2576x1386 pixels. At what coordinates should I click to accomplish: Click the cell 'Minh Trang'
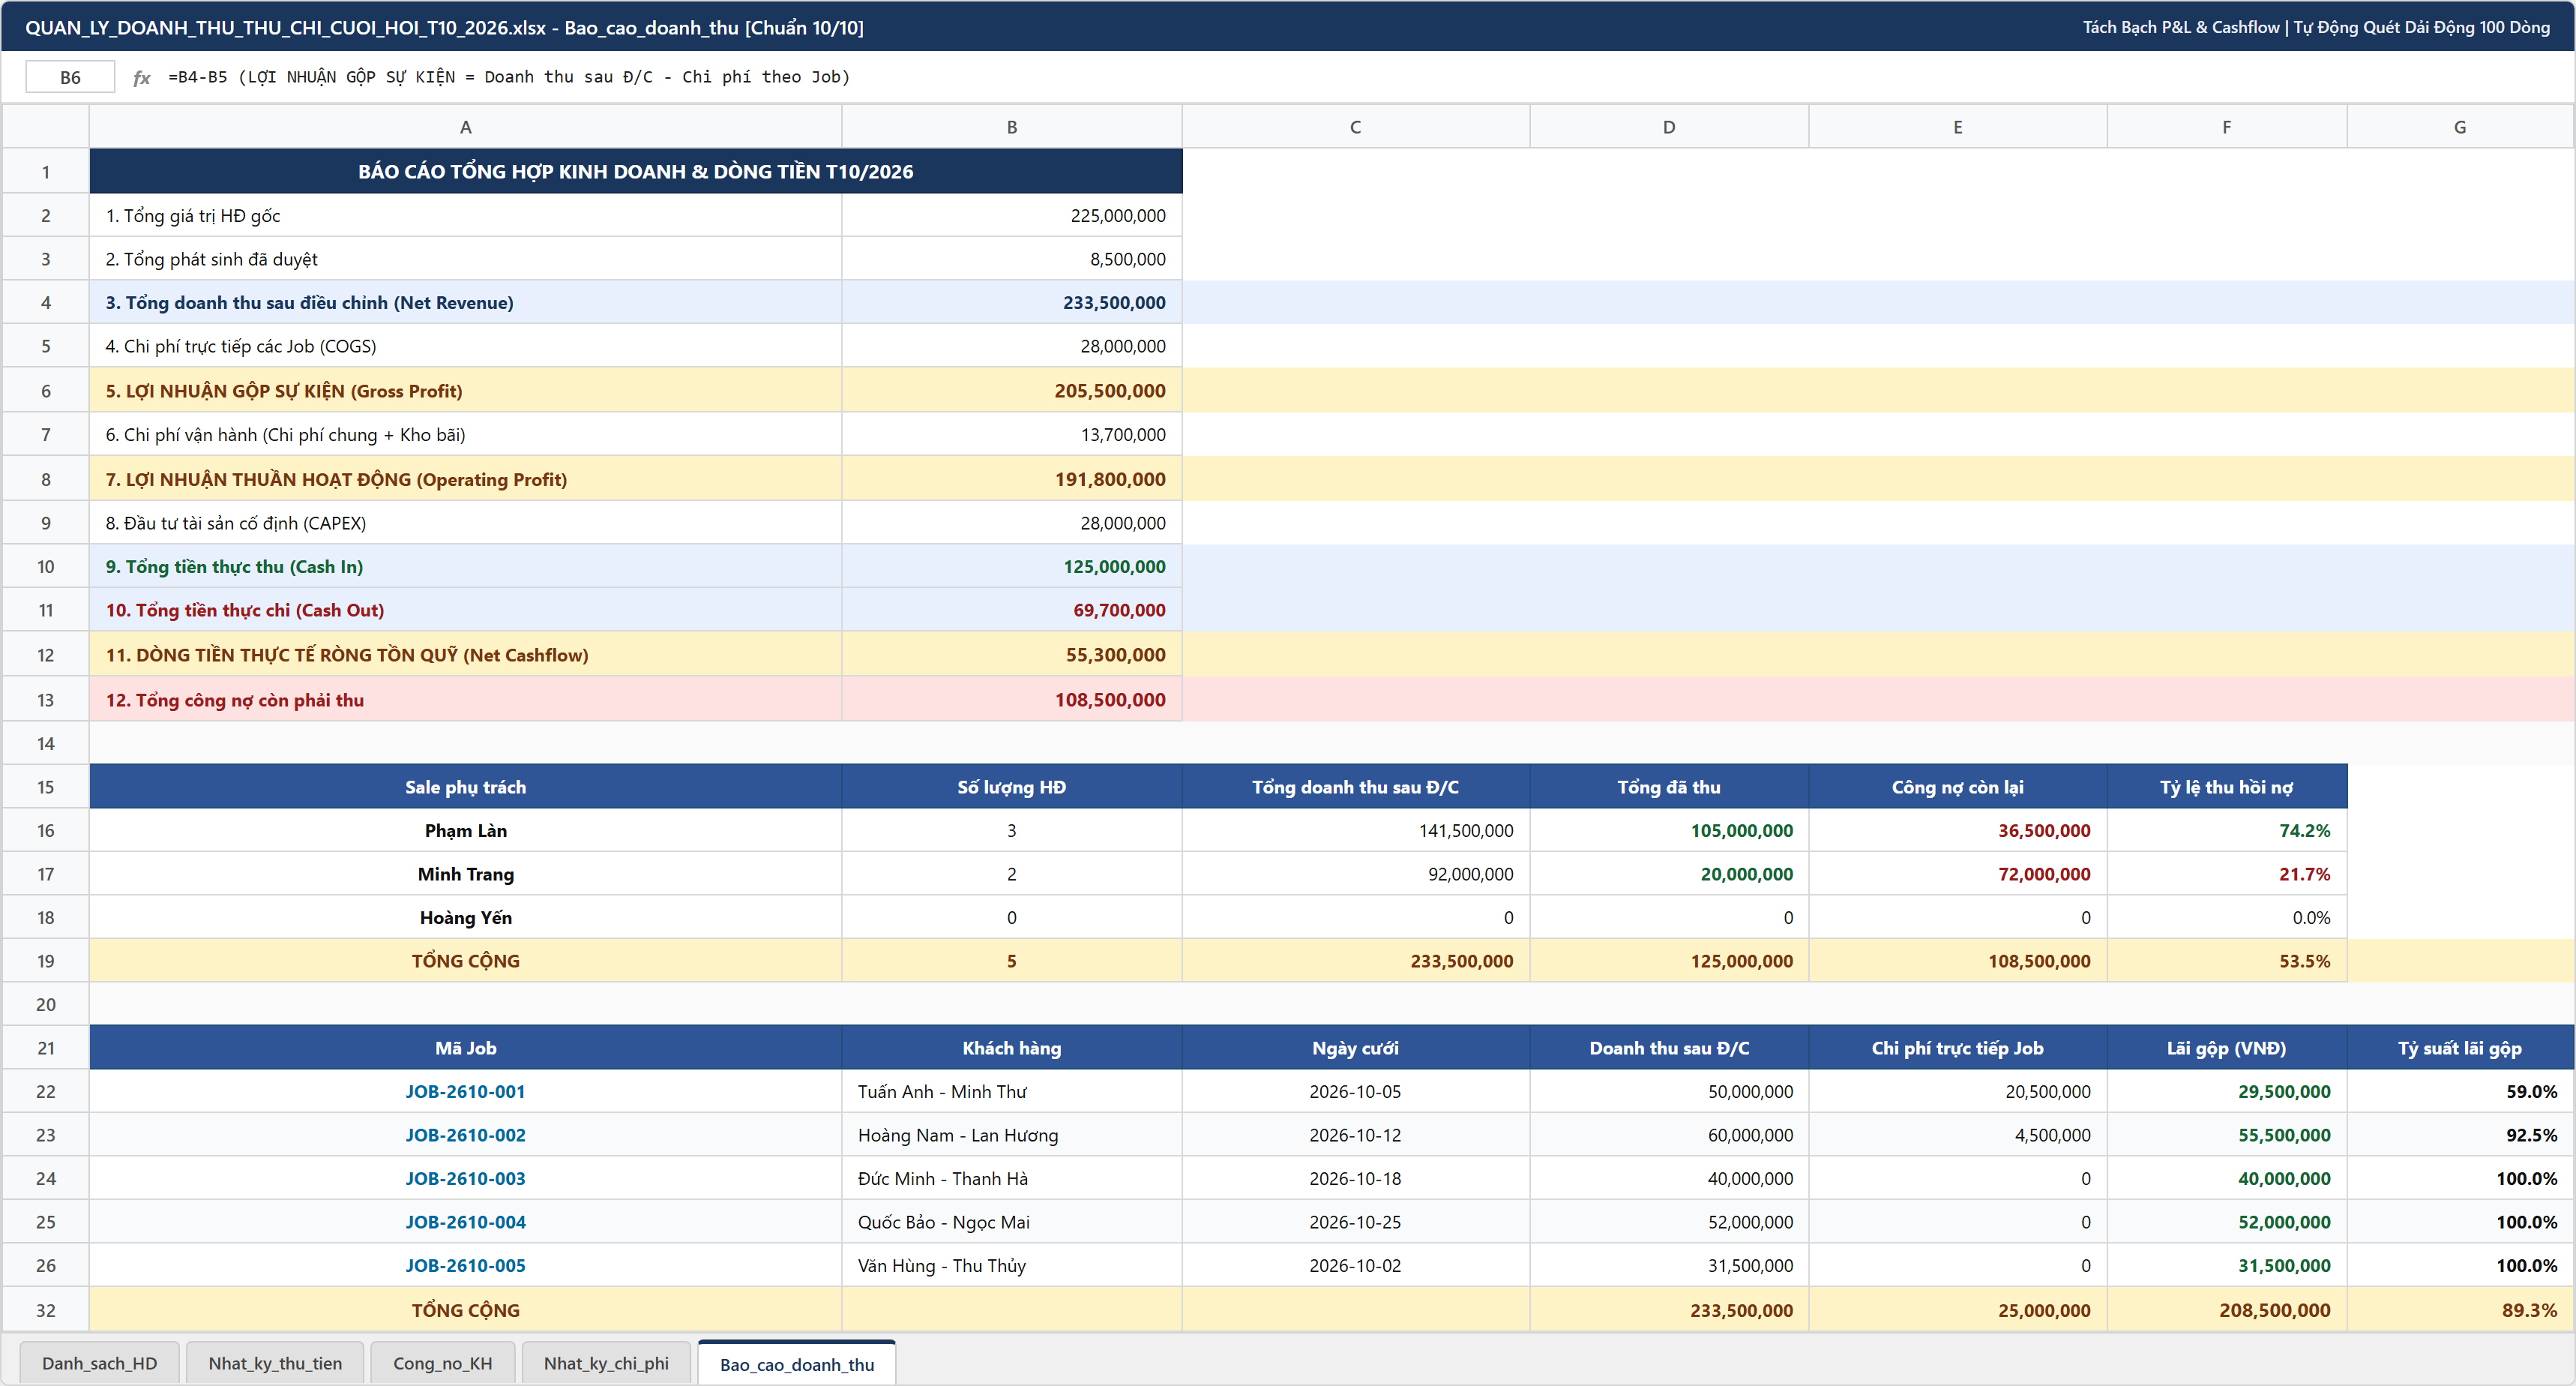pos(465,874)
